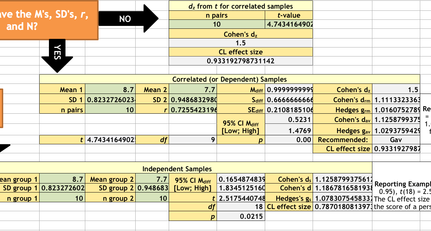
Task: Click the Cohen's d value 1.1867816581938
Action: (x=342, y=189)
